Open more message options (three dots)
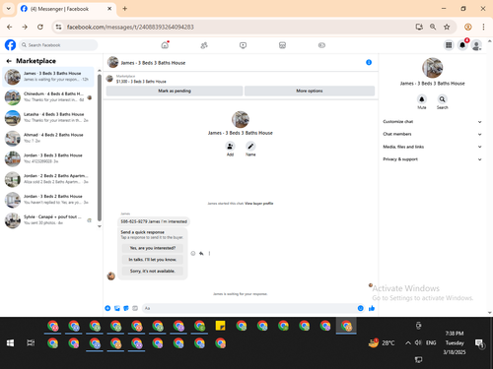This screenshot has height=369, width=493. click(209, 253)
